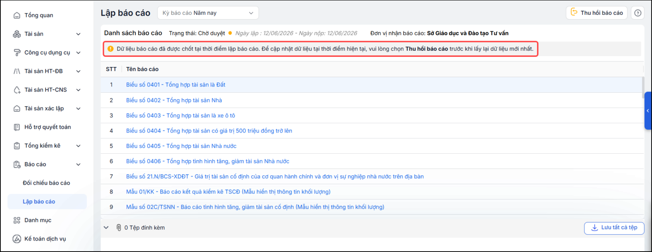Click the Lập báo cáo page title

coord(125,13)
